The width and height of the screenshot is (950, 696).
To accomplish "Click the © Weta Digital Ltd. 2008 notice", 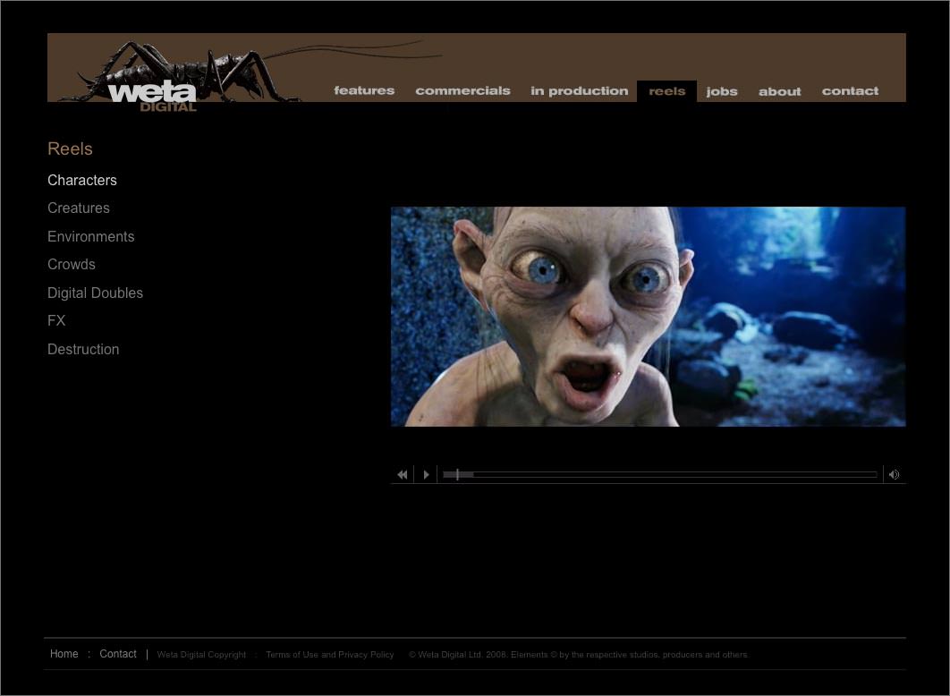I will click(x=579, y=654).
